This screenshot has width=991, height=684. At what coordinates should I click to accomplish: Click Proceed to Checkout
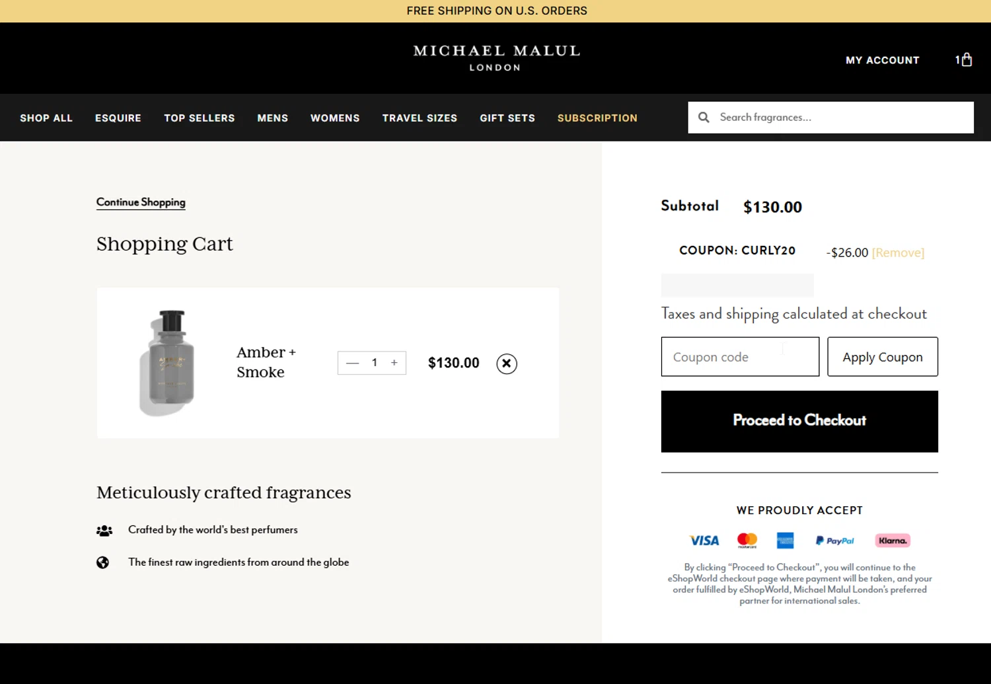click(799, 422)
